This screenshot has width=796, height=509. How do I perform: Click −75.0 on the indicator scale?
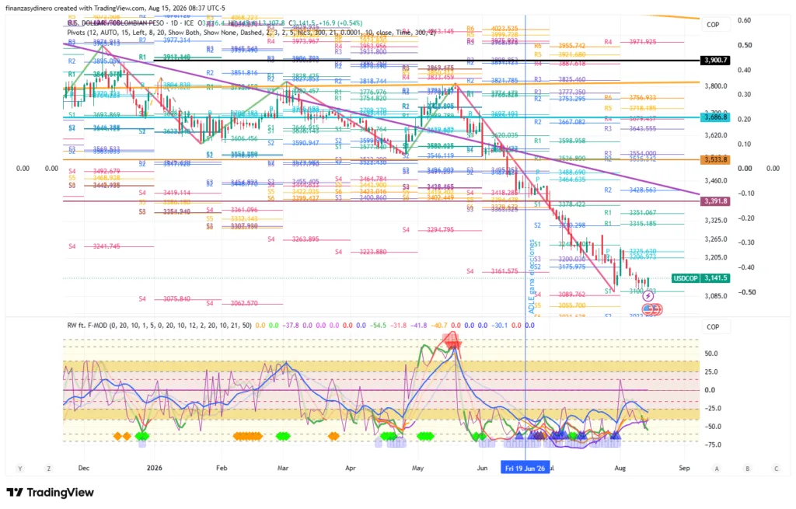714,445
